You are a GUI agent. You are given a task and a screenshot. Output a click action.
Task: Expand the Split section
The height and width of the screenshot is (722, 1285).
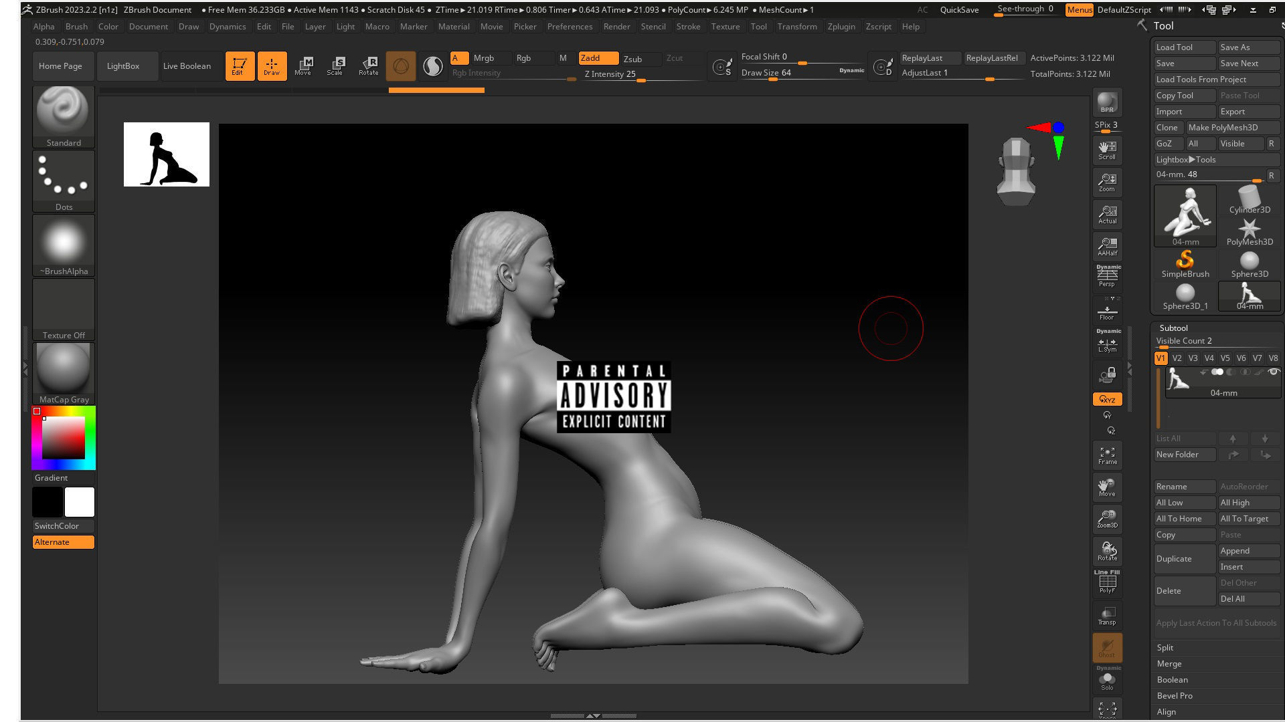[1165, 647]
